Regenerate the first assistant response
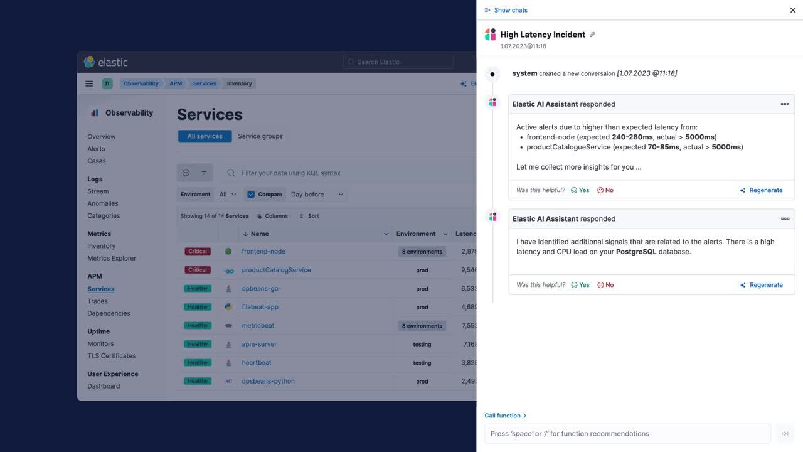The height and width of the screenshot is (452, 803). point(762,190)
